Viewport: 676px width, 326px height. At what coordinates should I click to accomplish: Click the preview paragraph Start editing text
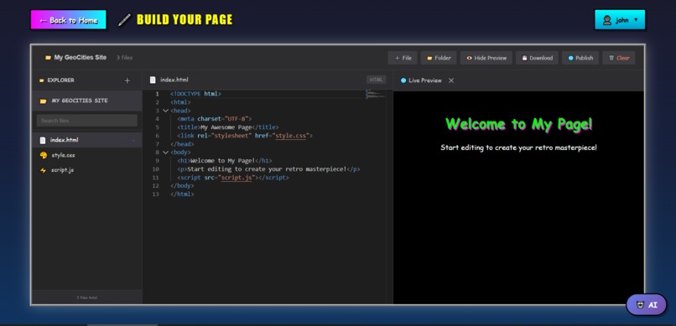pos(518,147)
